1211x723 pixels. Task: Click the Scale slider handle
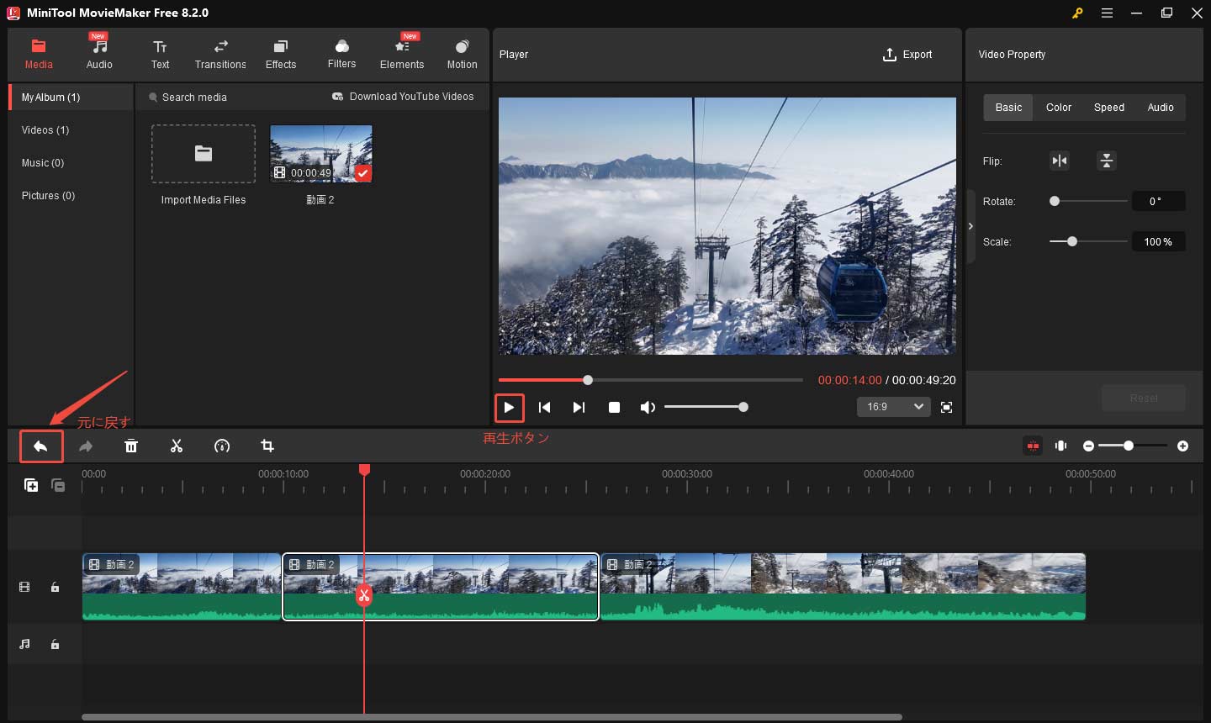[1071, 241]
